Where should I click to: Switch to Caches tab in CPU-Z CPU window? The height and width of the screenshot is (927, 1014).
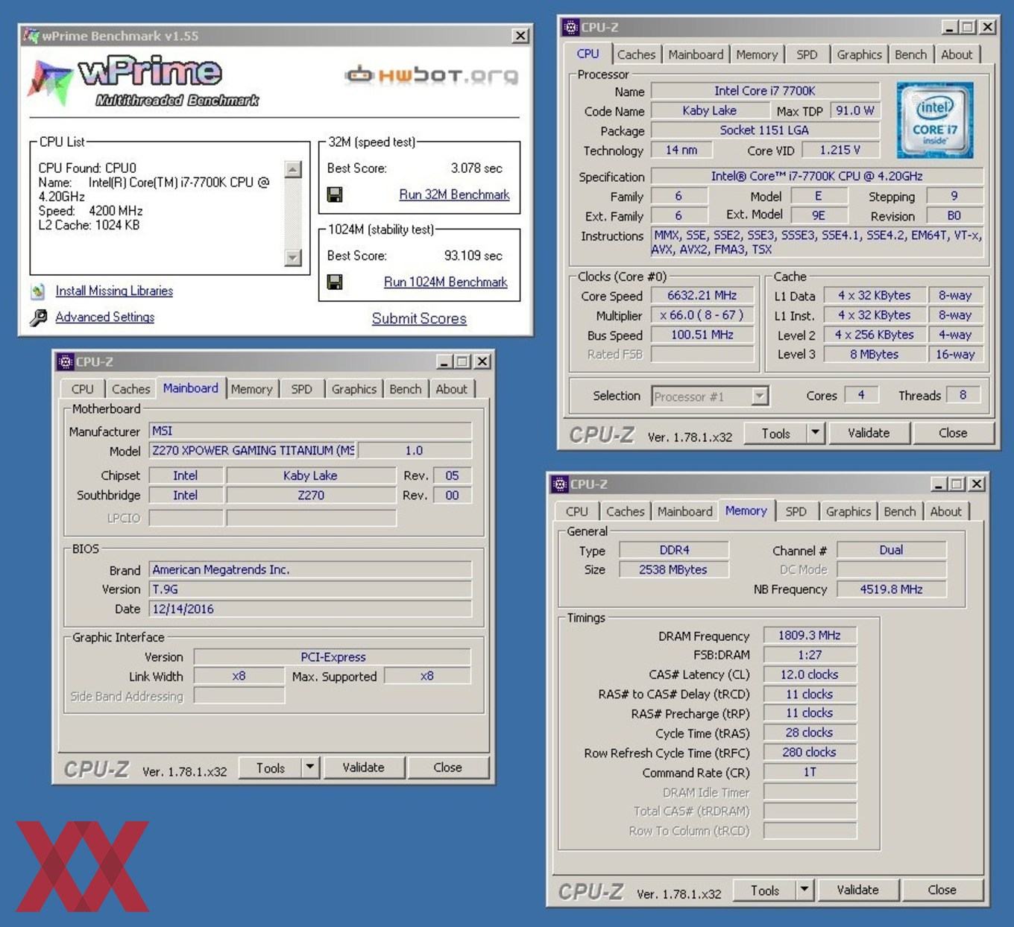[x=636, y=54]
